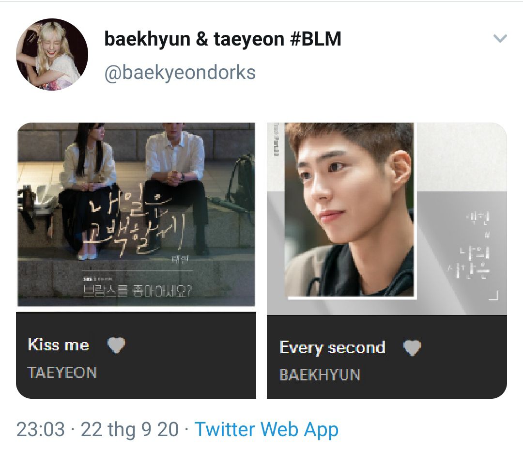Image resolution: width=523 pixels, height=455 pixels.
Task: Click the drama title text on left cover
Action: coord(137,291)
